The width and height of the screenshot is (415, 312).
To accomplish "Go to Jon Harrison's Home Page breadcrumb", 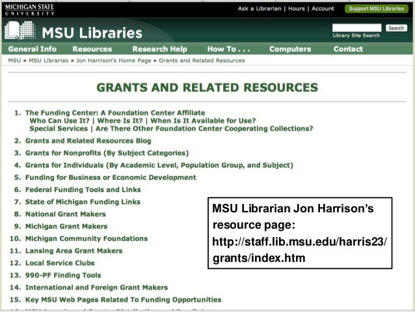I will 114,61.
